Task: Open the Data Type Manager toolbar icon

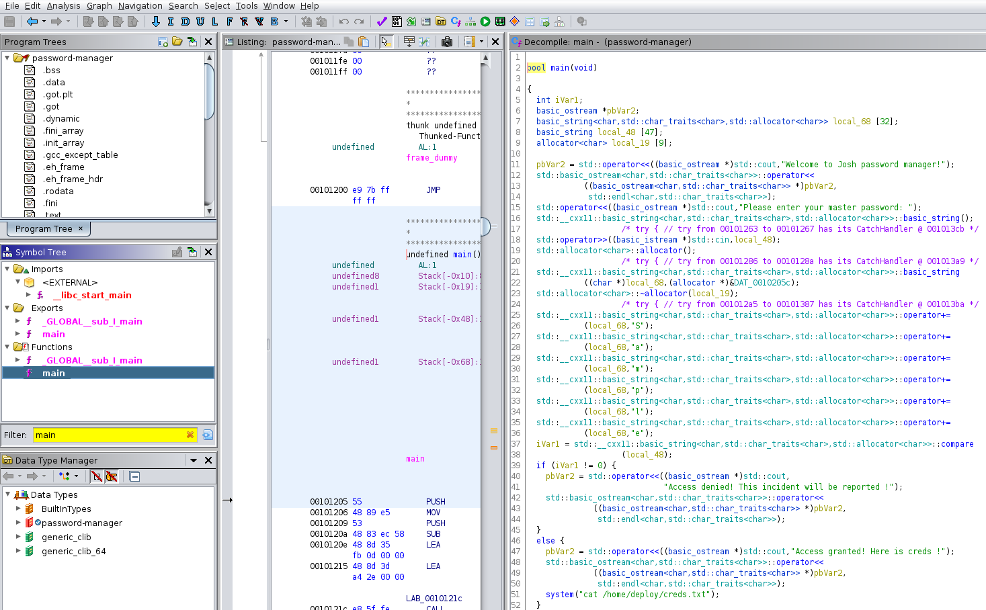Action: click(441, 21)
